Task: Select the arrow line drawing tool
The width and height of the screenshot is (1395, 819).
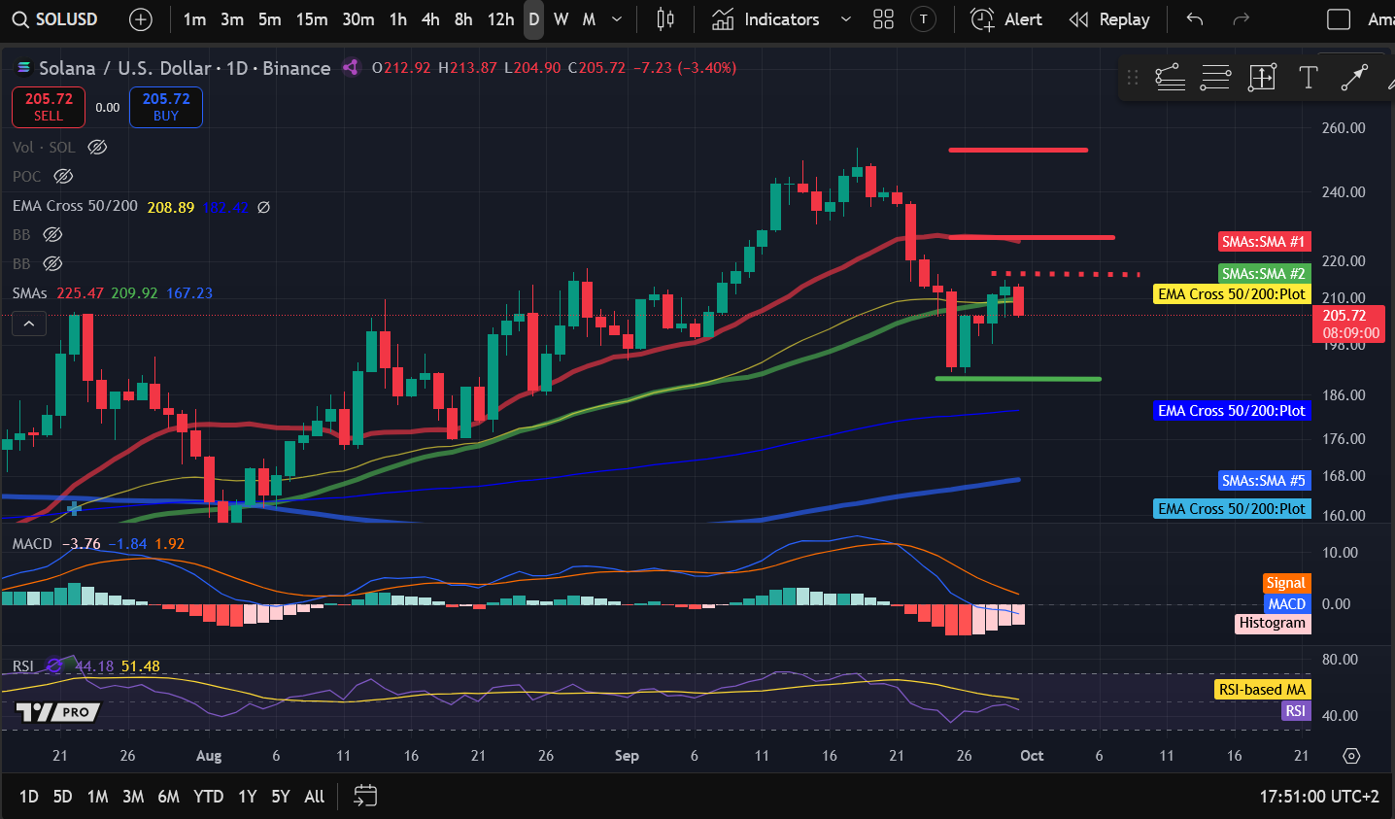Action: (x=1354, y=78)
